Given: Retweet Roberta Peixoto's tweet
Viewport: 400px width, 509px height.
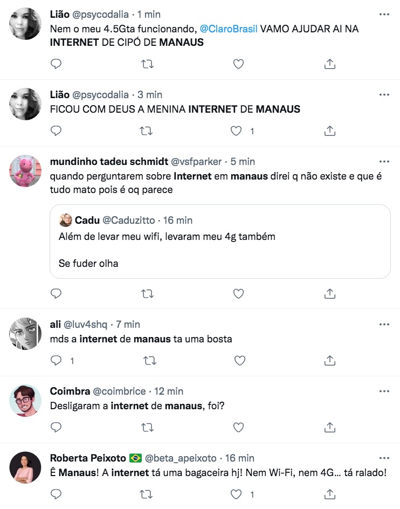Looking at the screenshot, I should click(x=147, y=494).
